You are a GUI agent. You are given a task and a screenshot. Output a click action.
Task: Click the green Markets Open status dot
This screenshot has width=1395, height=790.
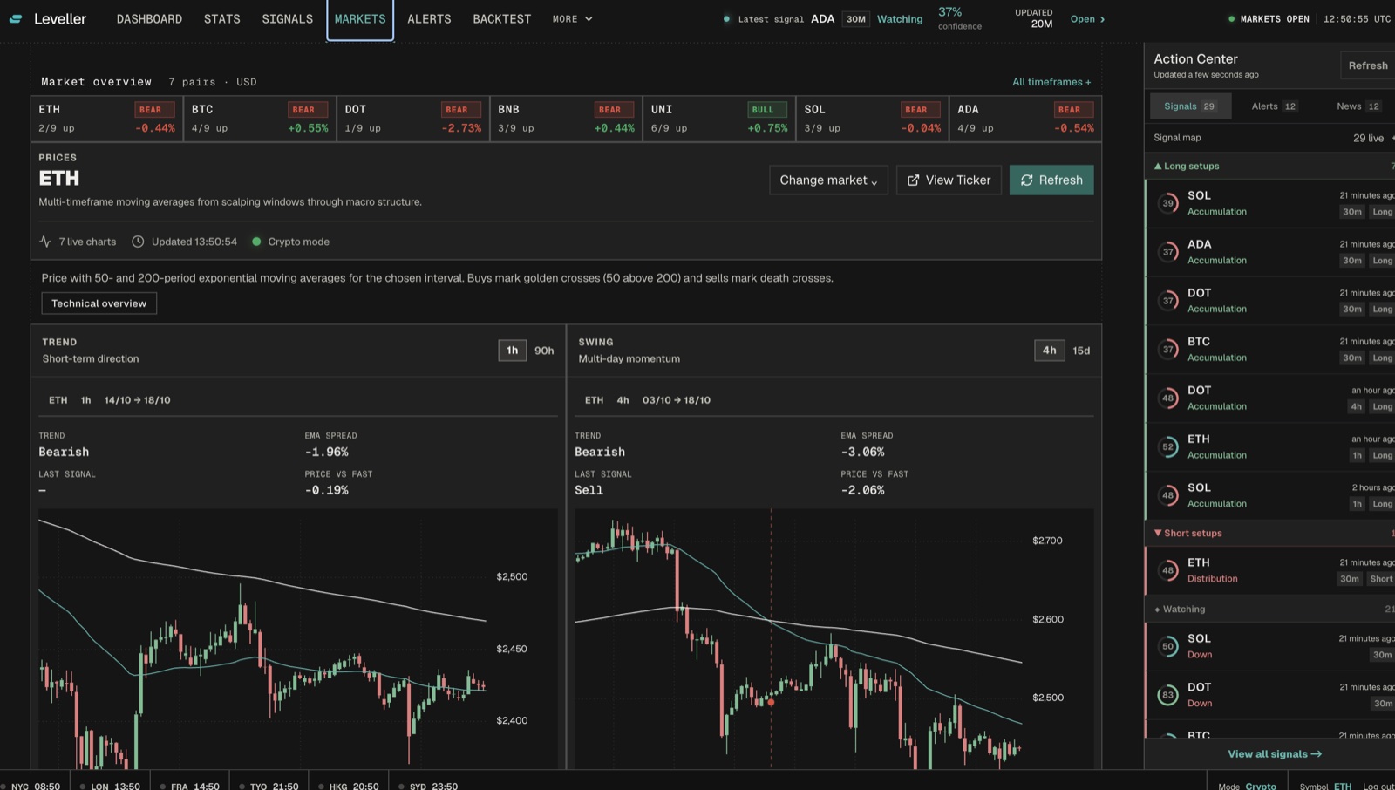click(1231, 19)
